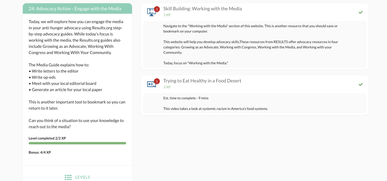Toggle the green checkmark for Skill Building
The width and height of the screenshot is (387, 181).
tap(360, 12)
